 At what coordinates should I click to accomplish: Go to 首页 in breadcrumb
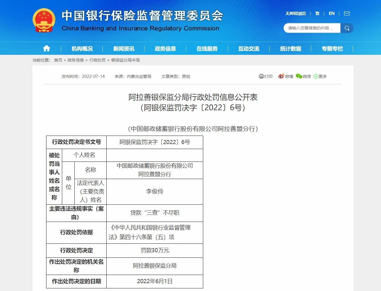(58, 60)
